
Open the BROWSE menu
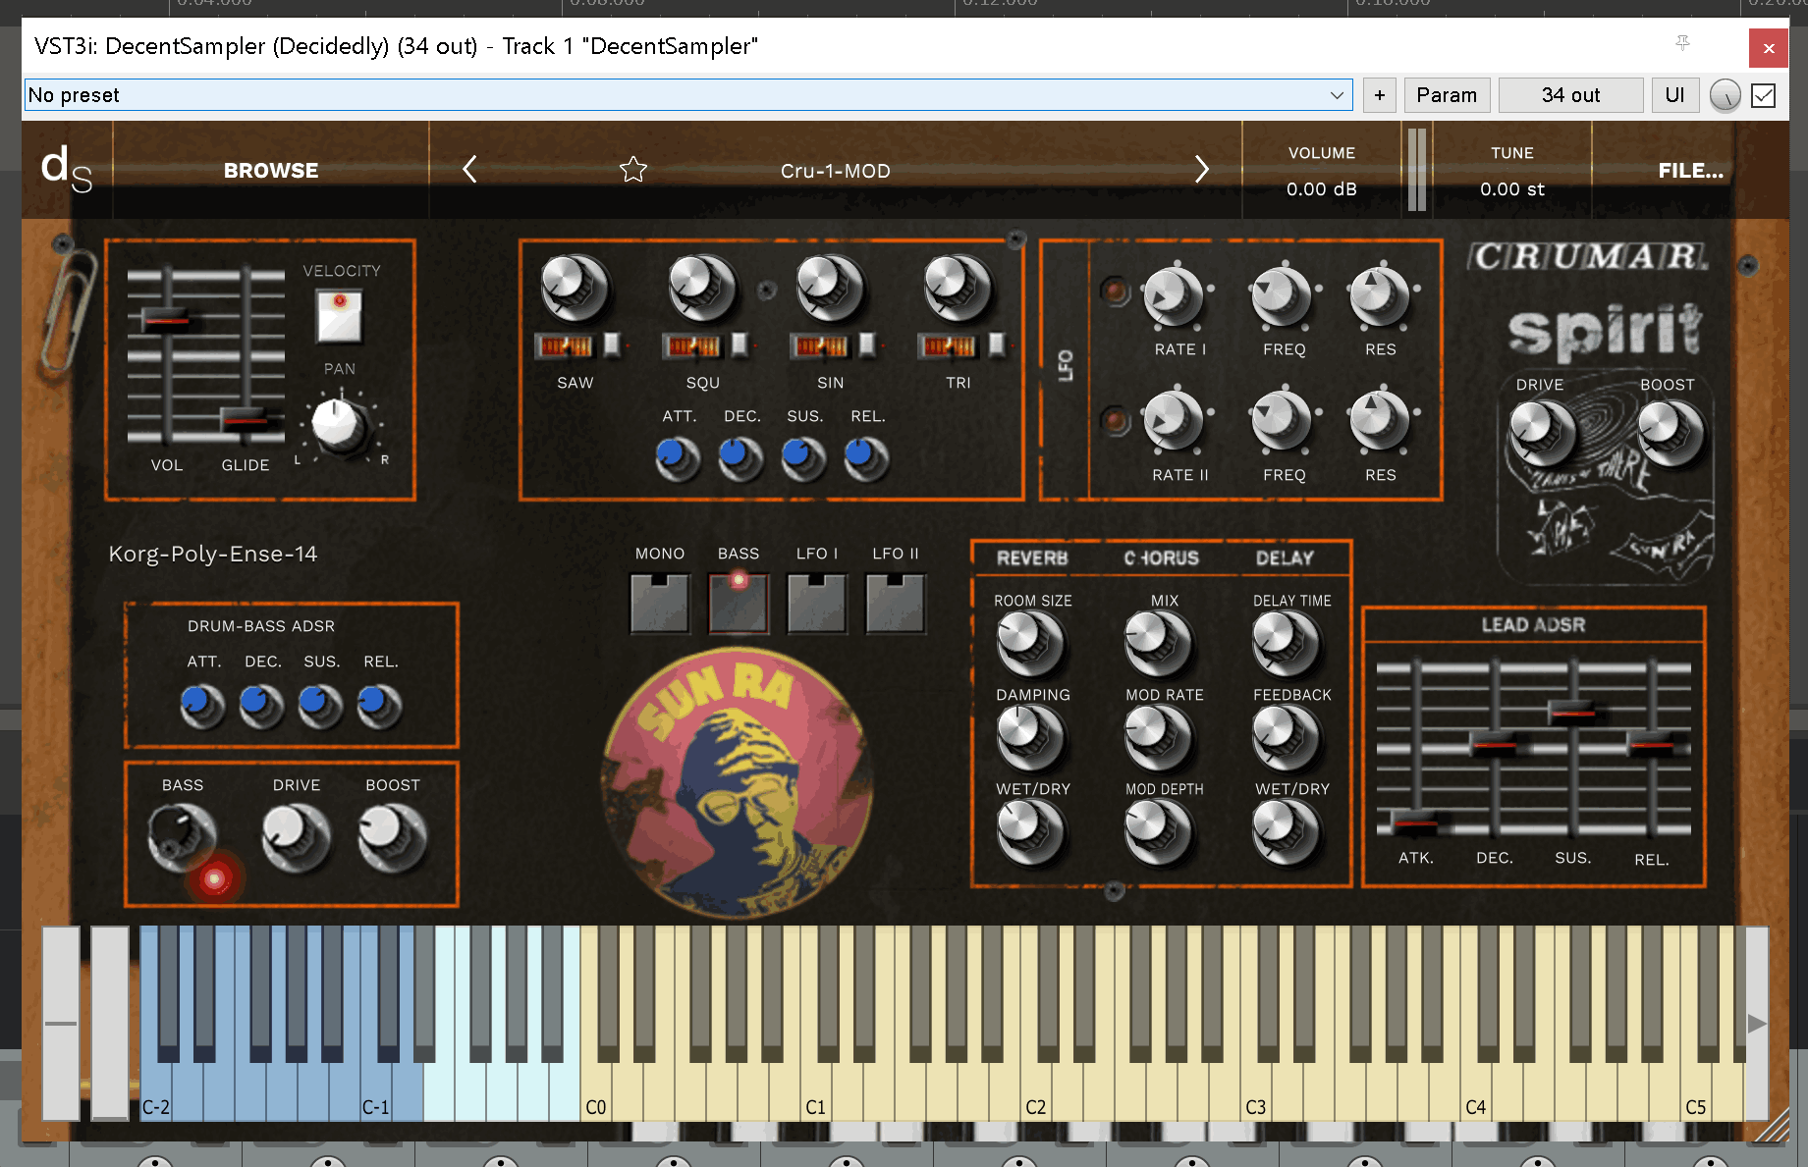[x=271, y=170]
